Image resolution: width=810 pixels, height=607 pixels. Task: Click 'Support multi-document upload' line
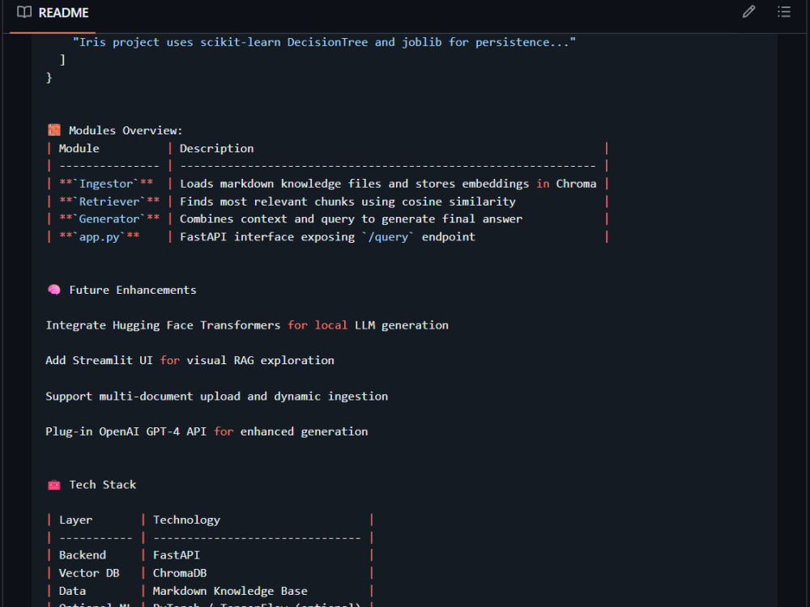pos(216,396)
